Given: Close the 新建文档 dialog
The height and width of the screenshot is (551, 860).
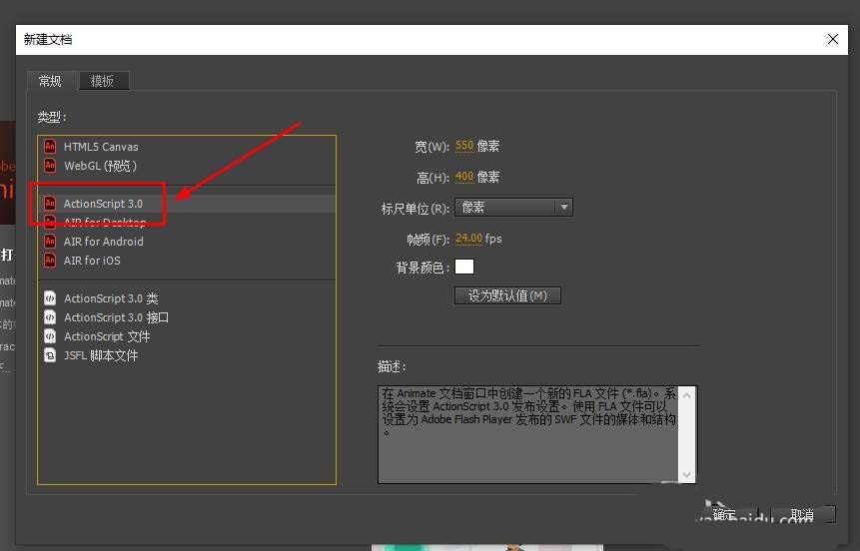Looking at the screenshot, I should tap(833, 39).
